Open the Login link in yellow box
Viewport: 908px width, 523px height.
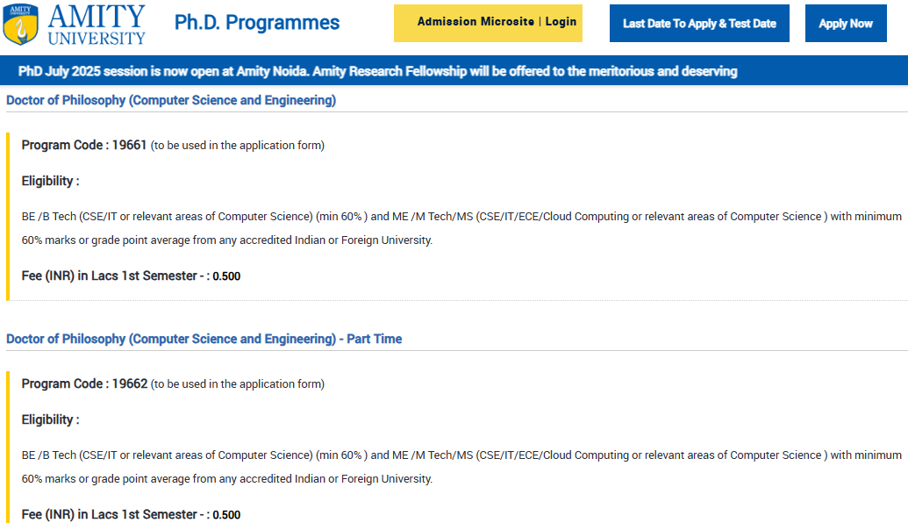[561, 22]
